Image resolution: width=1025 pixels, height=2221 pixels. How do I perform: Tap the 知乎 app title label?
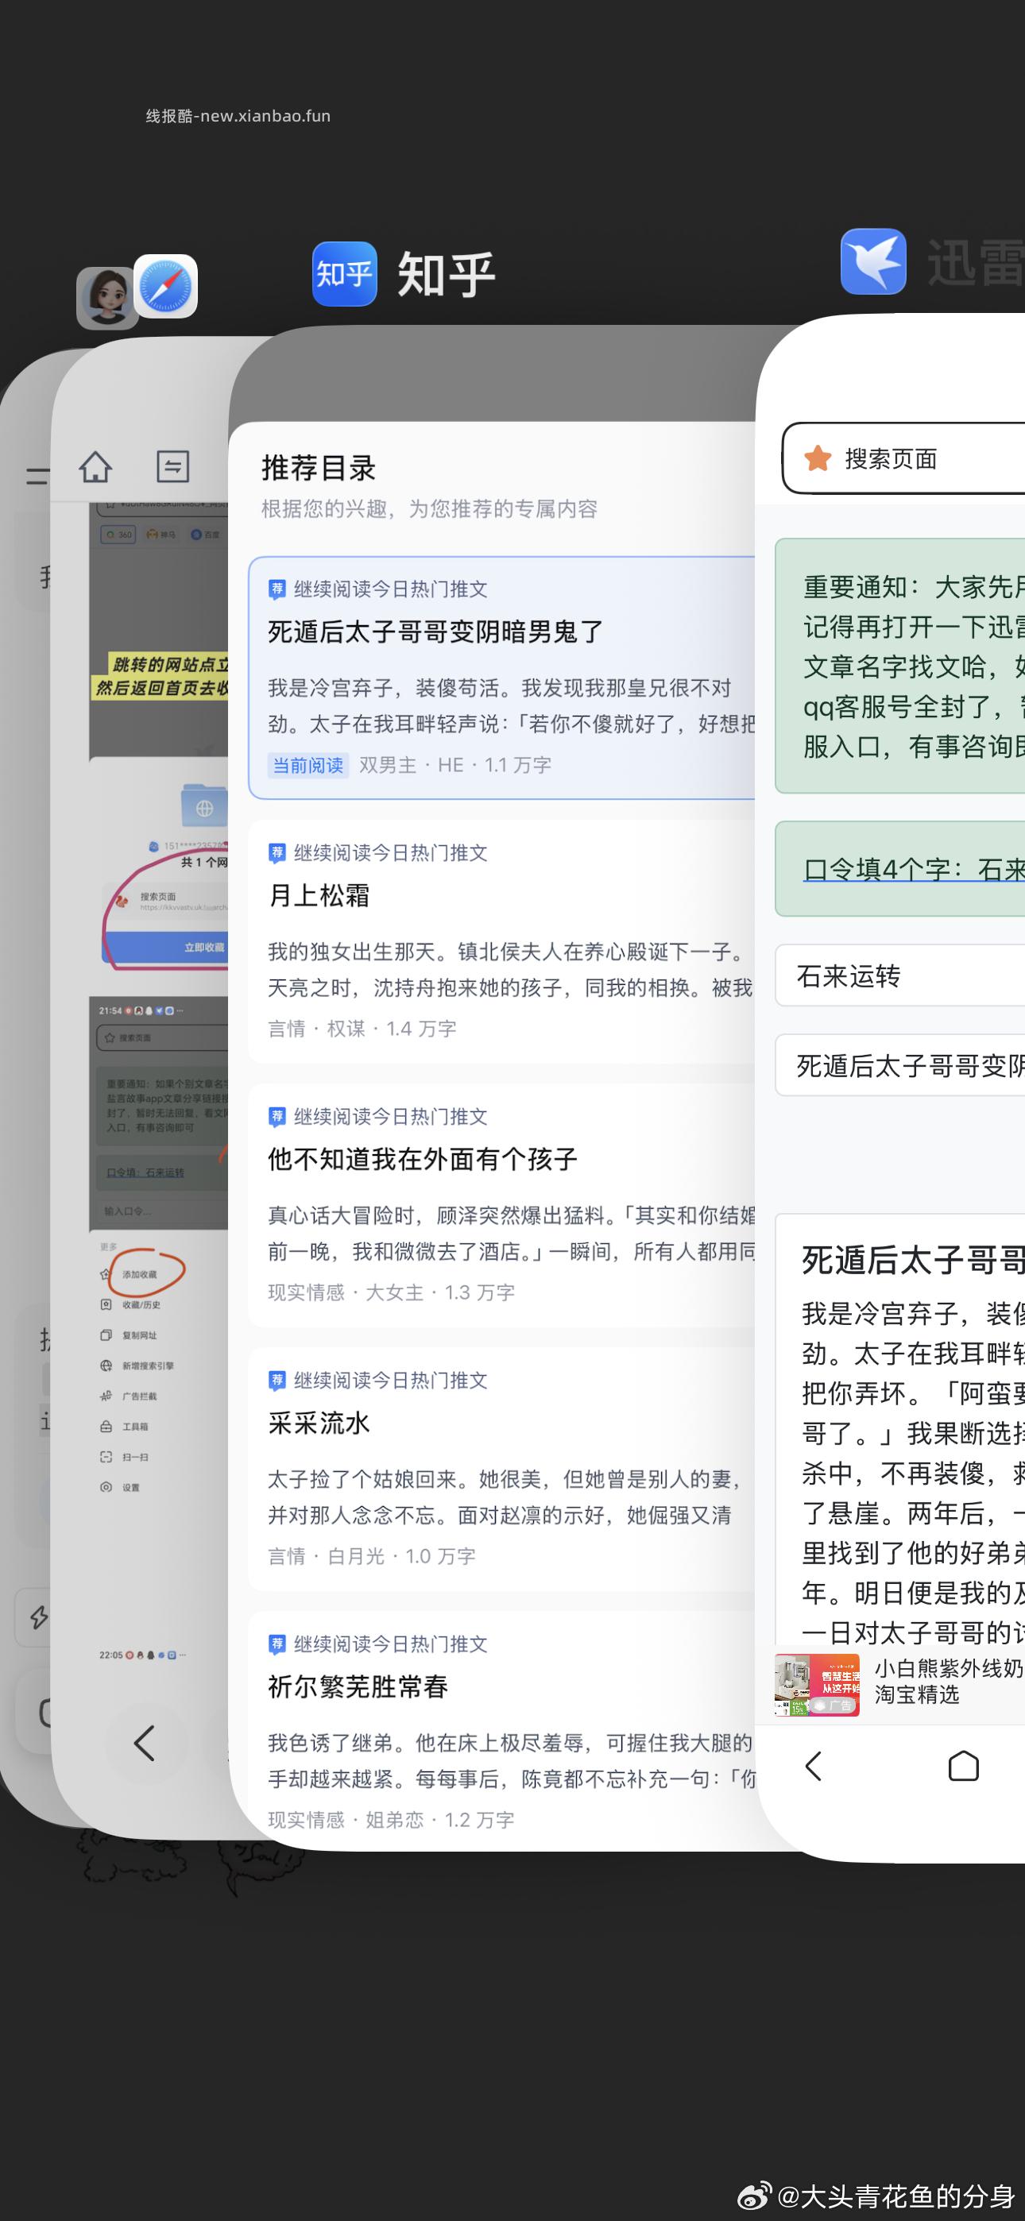[x=446, y=274]
